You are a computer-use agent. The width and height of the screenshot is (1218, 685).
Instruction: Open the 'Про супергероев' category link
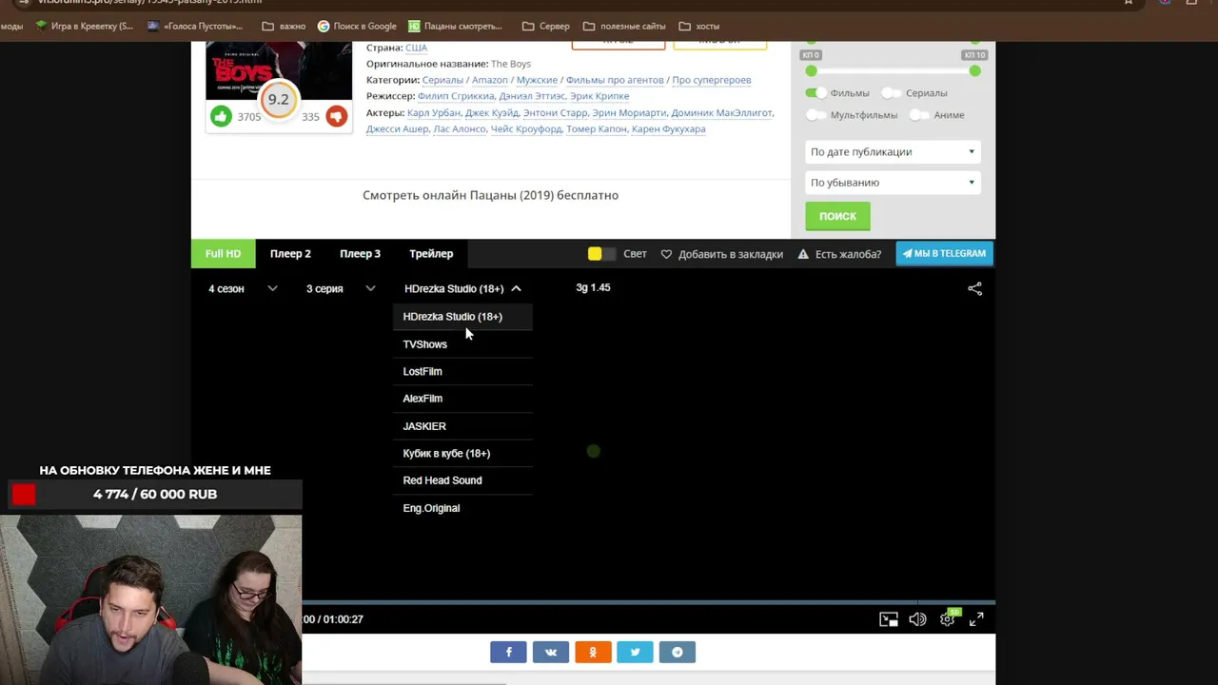click(712, 80)
